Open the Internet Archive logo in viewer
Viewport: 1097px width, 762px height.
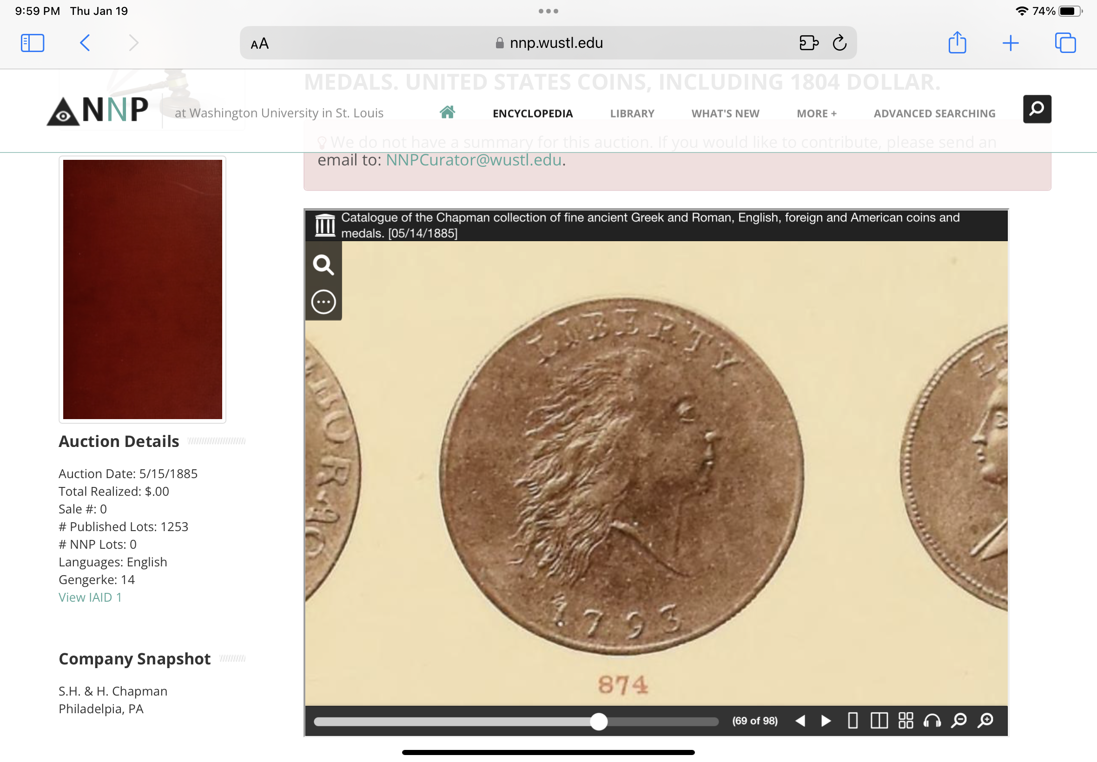tap(325, 225)
